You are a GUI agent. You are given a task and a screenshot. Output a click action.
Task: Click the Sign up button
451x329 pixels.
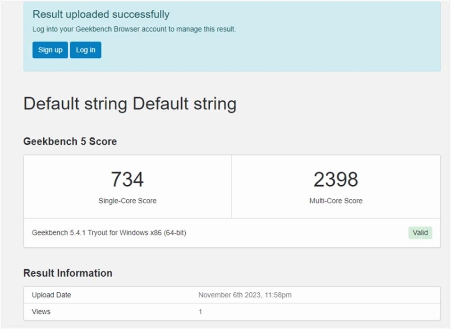click(50, 50)
